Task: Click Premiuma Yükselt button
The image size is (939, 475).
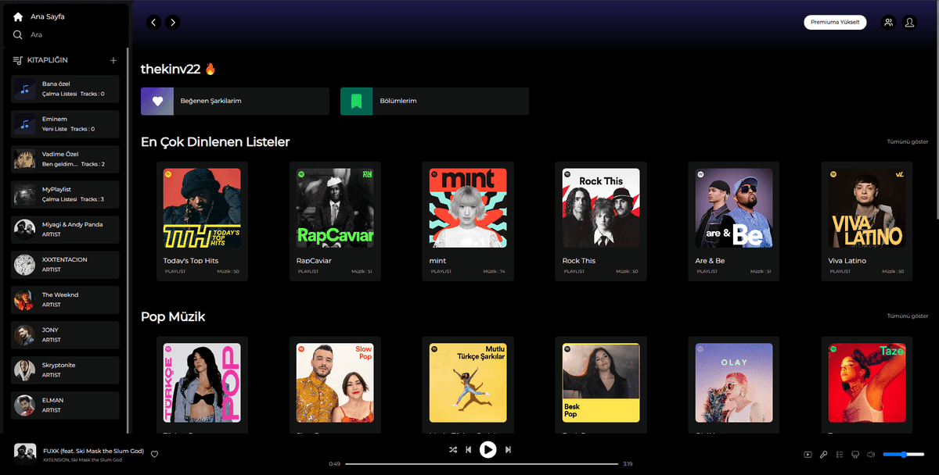Action: pyautogui.click(x=835, y=23)
